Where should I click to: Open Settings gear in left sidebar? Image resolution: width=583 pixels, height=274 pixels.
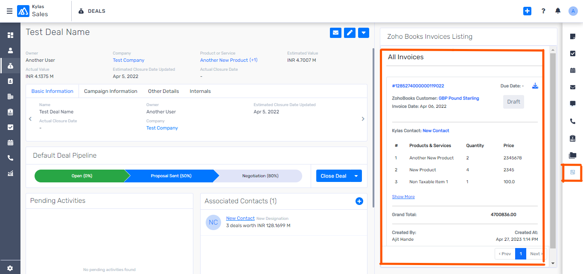tap(10, 268)
